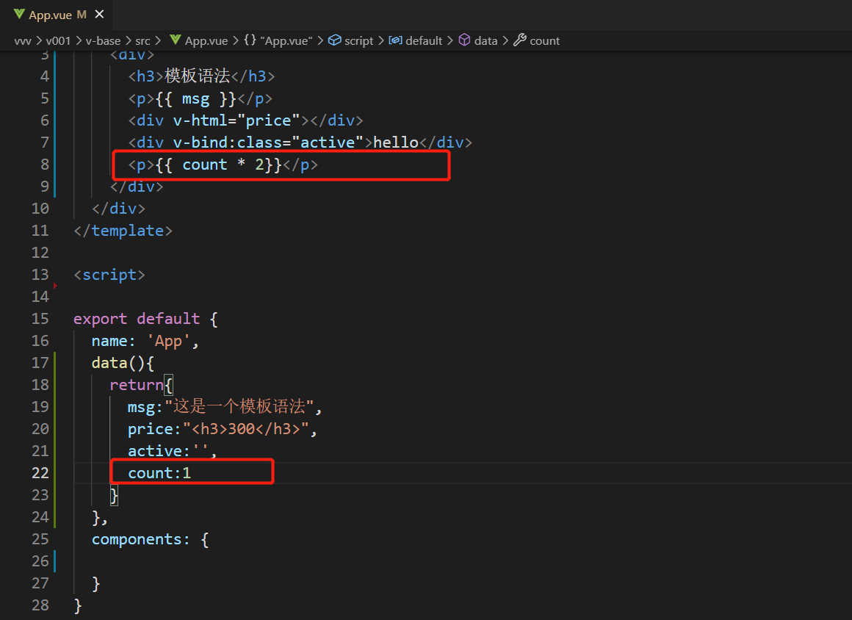Click the 'App' string on line 16

pos(168,341)
